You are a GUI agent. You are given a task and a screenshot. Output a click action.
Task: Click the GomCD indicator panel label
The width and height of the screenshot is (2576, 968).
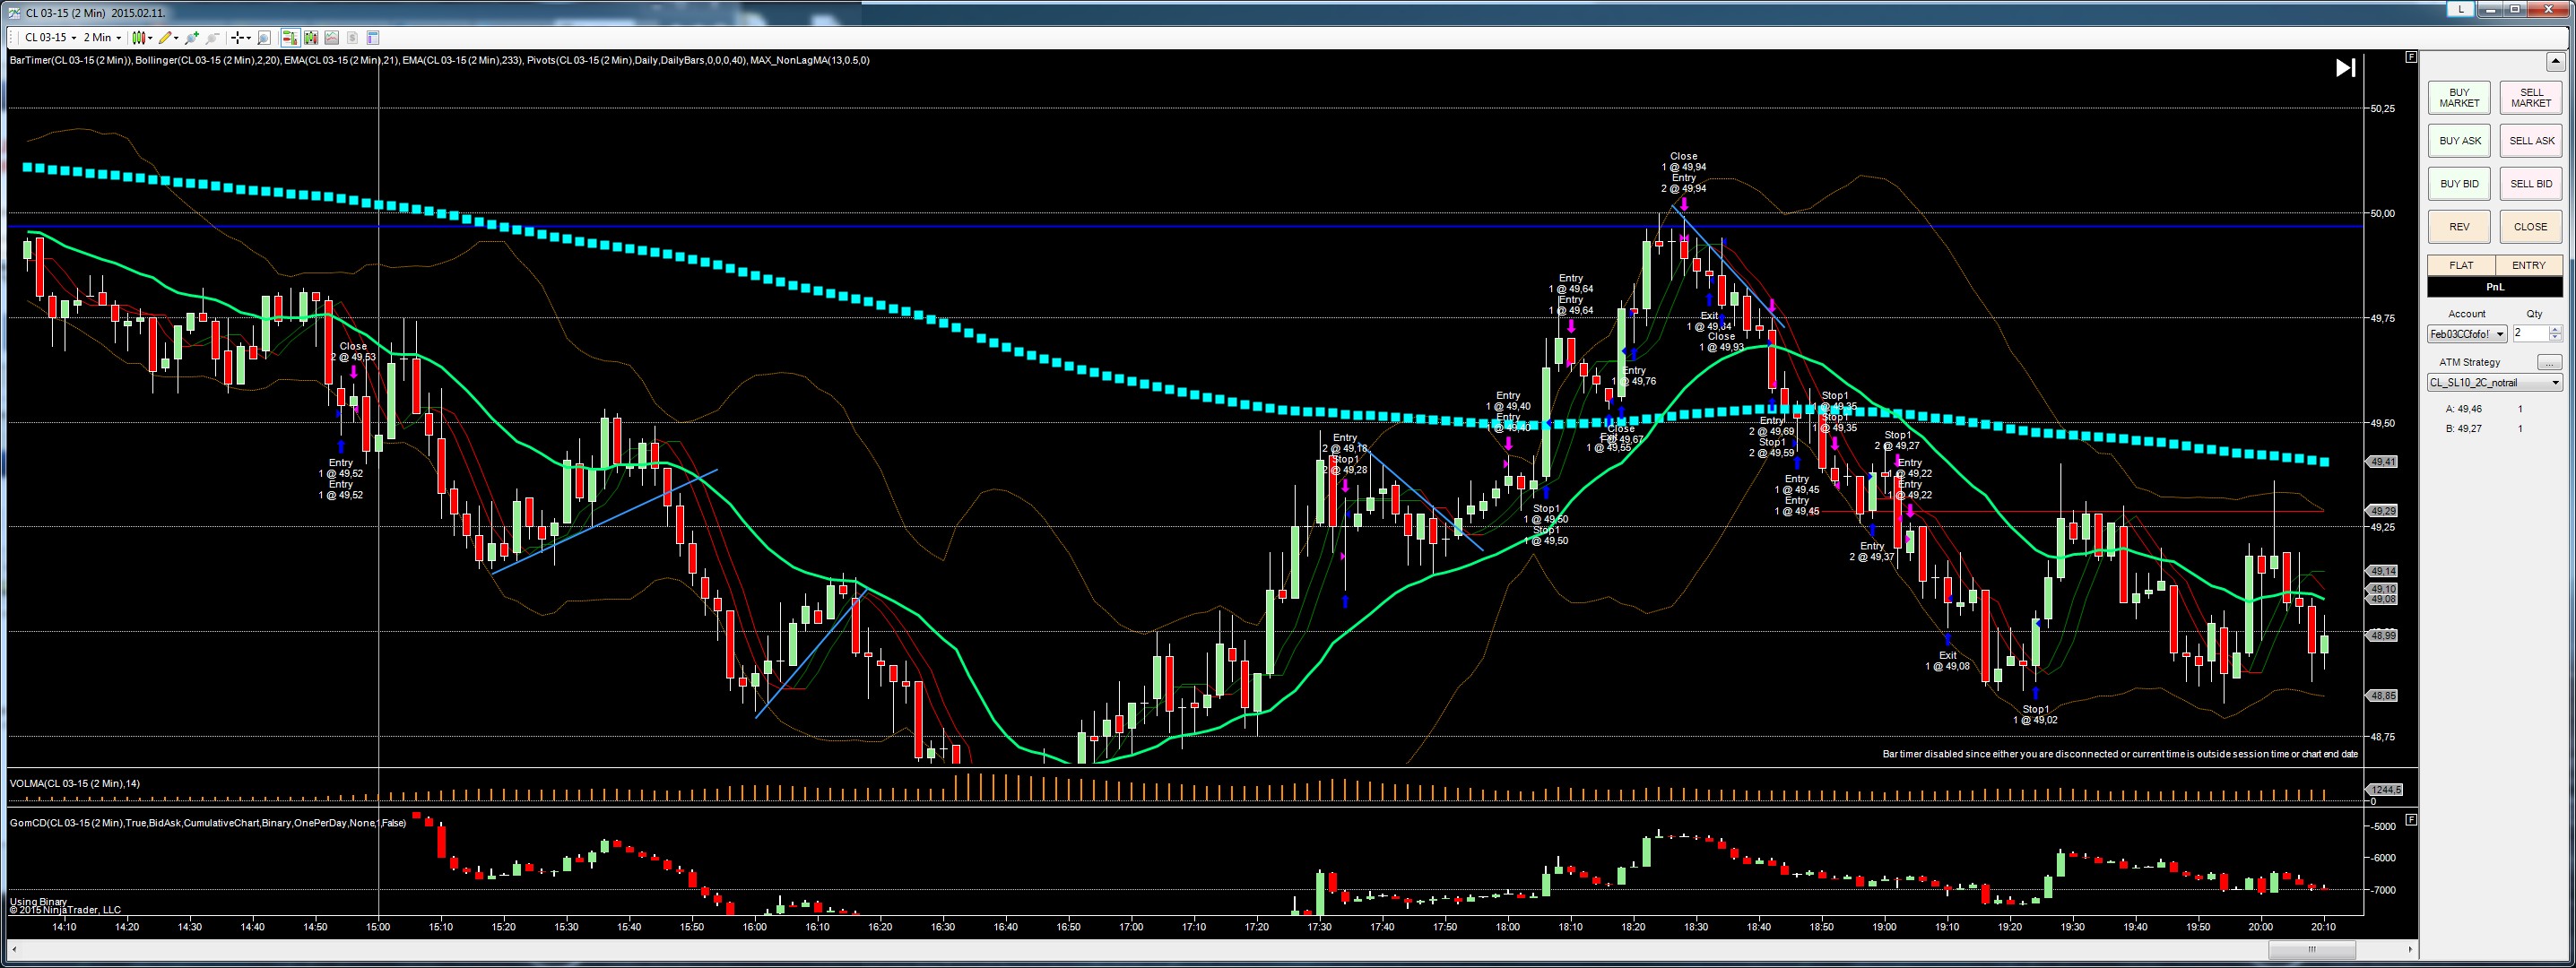click(207, 823)
